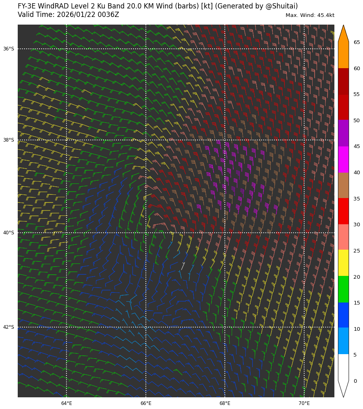
Task: Click the 70°E longitude axis label
Action: point(304,403)
